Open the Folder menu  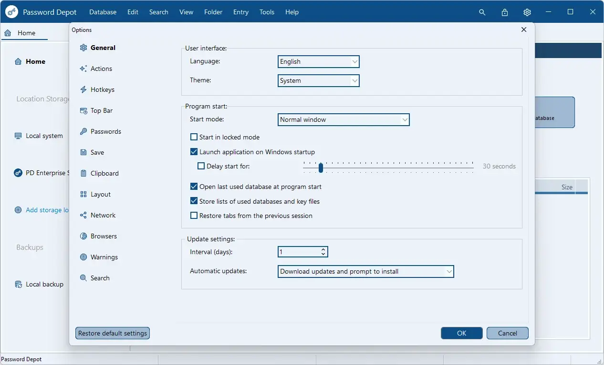pos(213,12)
